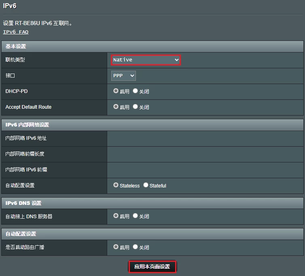Turn off 是否启动路由广播 option
The width and height of the screenshot is (305, 276).
pos(136,247)
